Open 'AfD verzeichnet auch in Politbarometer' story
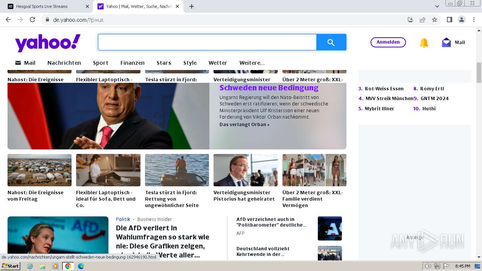The image size is (482, 271). coord(271,222)
